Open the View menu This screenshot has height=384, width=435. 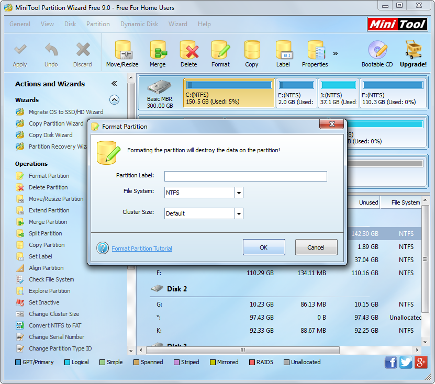coord(48,24)
